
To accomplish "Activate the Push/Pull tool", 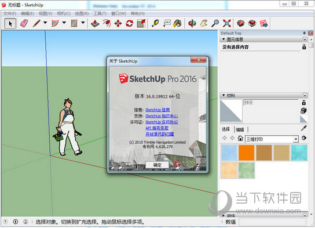I will click(x=95, y=24).
